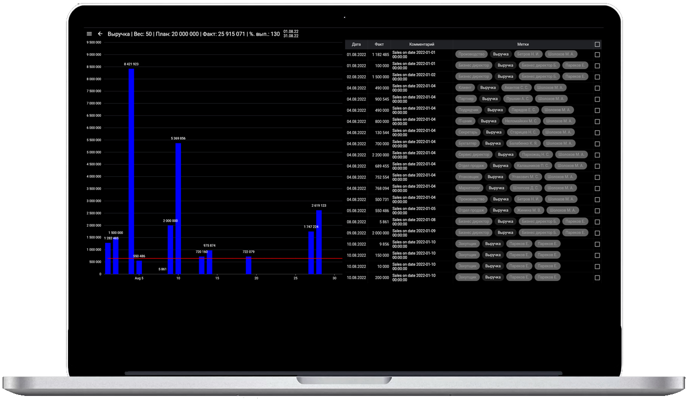Open the hamburger navigation menu
The height and width of the screenshot is (399, 687).
point(89,34)
